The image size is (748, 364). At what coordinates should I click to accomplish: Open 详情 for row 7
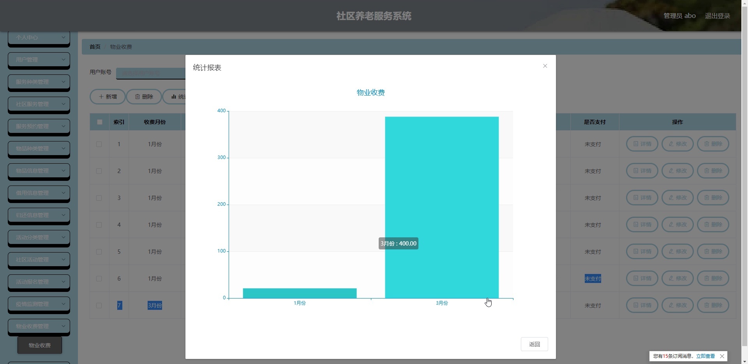point(642,305)
